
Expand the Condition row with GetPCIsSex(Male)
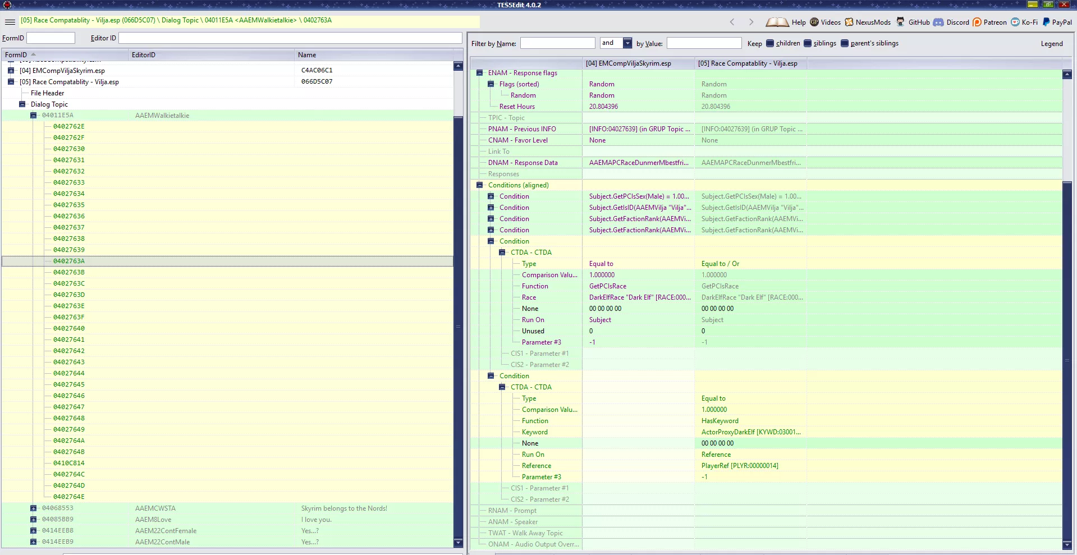tap(491, 196)
